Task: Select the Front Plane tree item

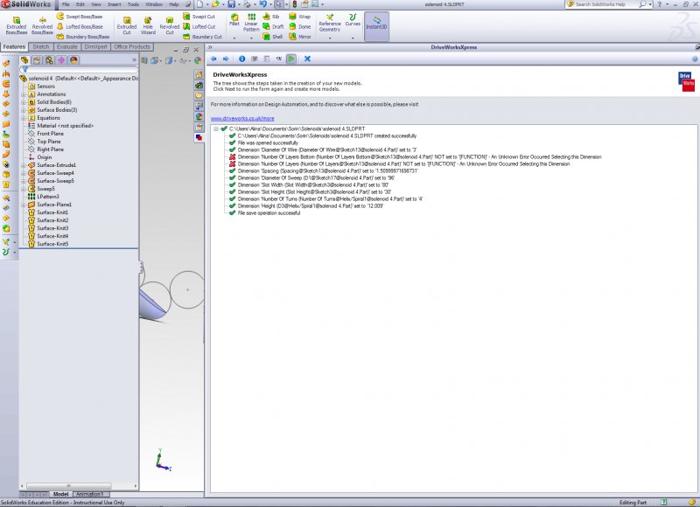Action: [50, 134]
